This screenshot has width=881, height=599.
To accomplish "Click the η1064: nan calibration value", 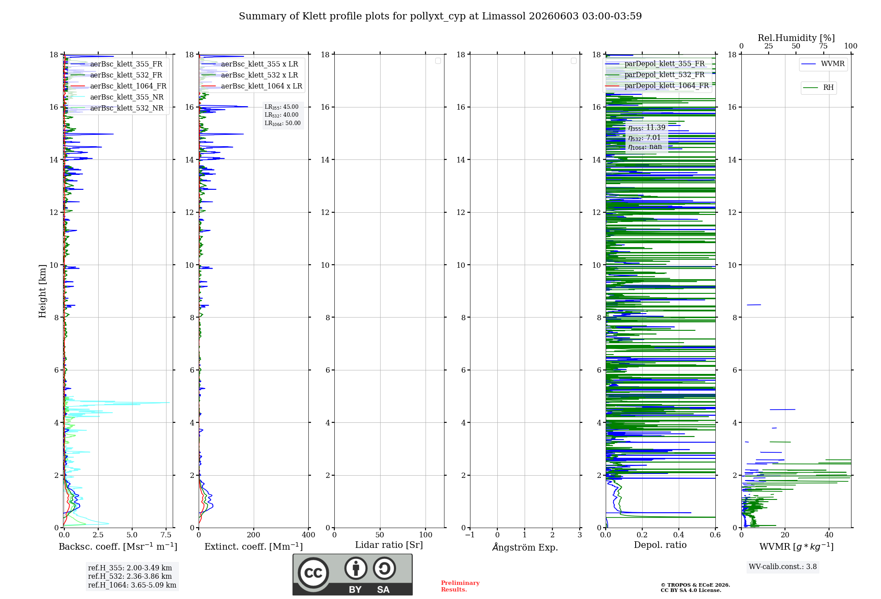I will point(645,147).
